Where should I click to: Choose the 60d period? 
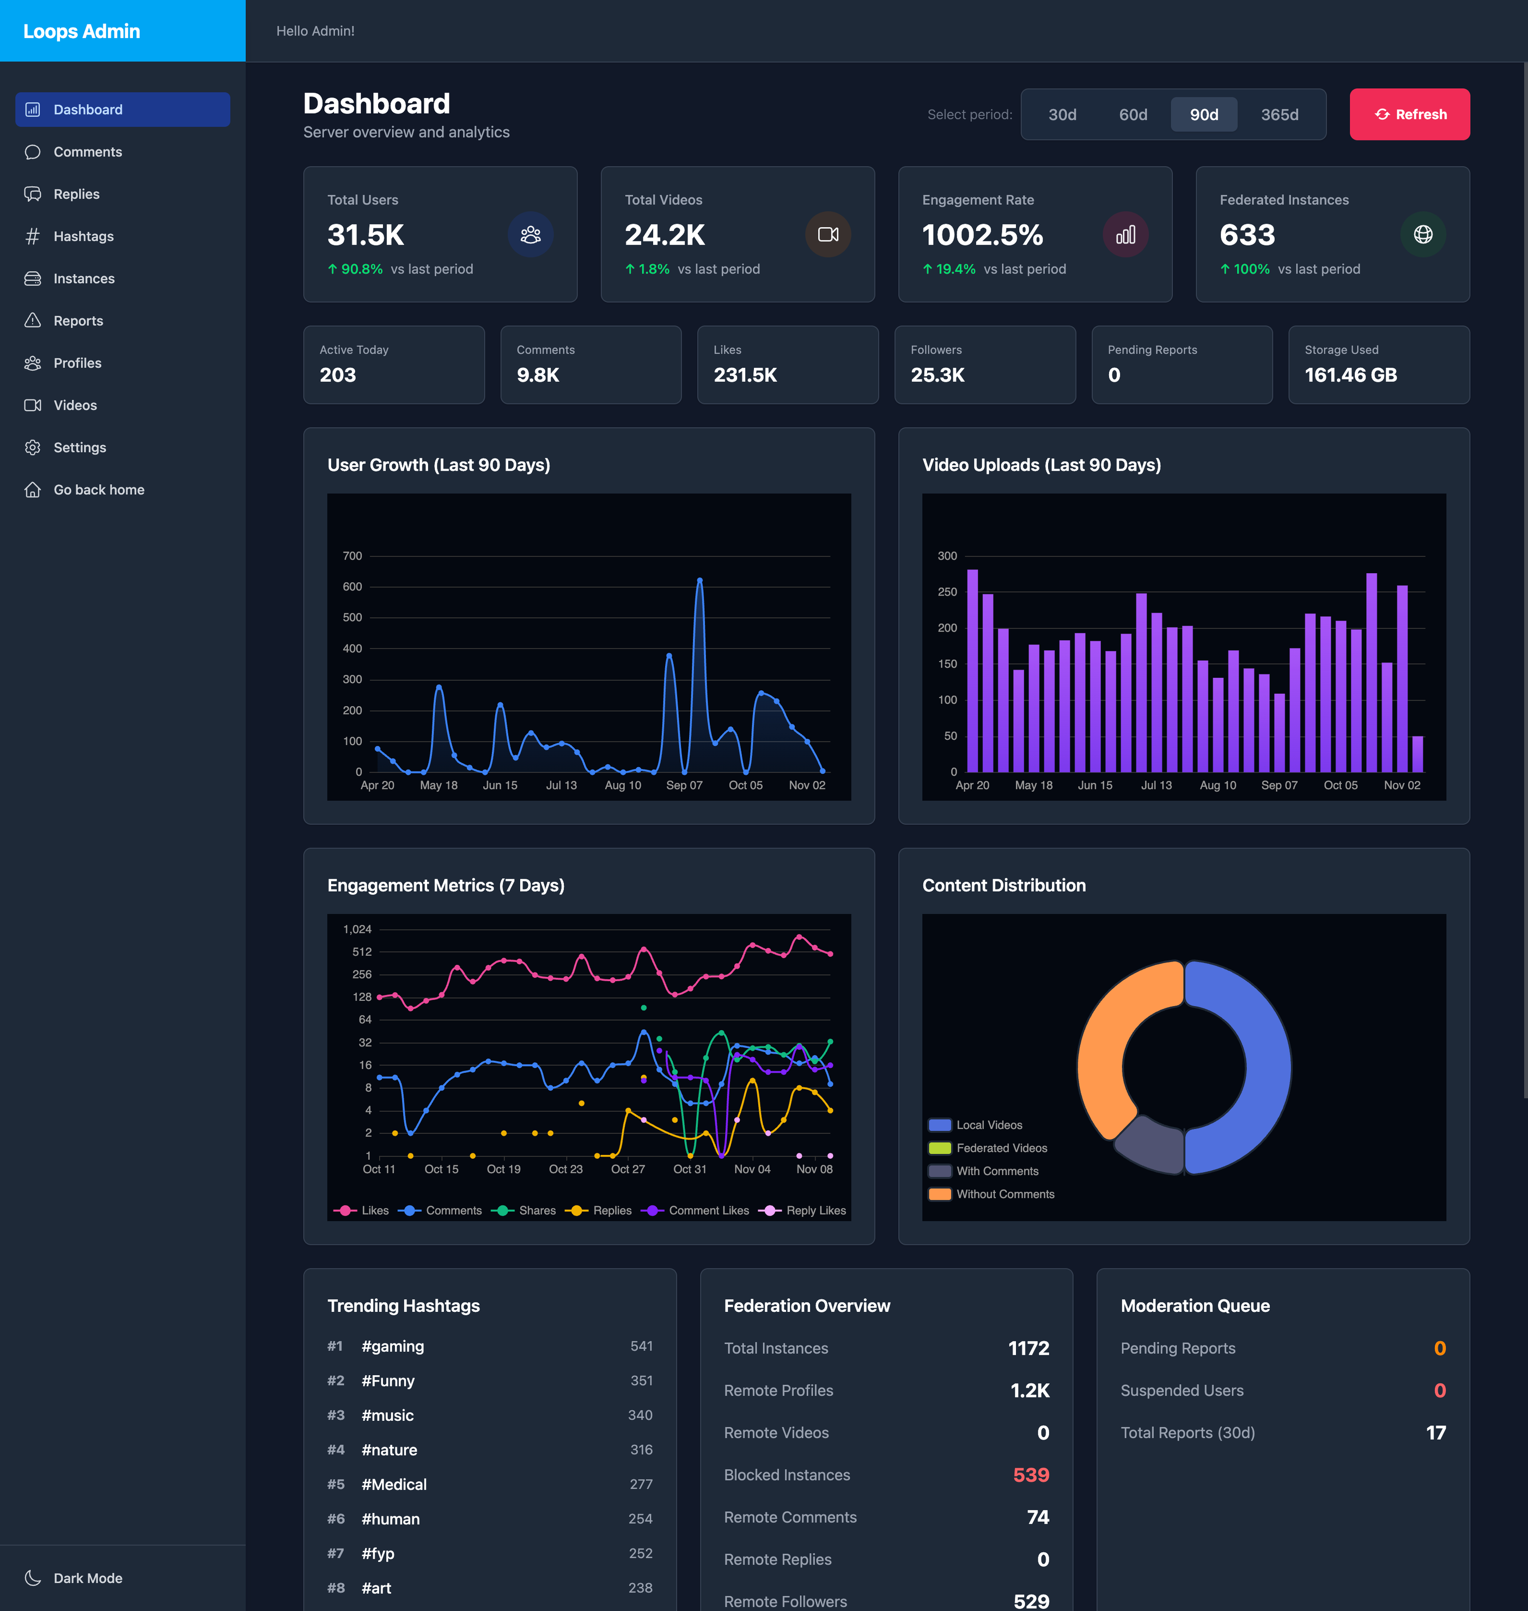coord(1132,115)
